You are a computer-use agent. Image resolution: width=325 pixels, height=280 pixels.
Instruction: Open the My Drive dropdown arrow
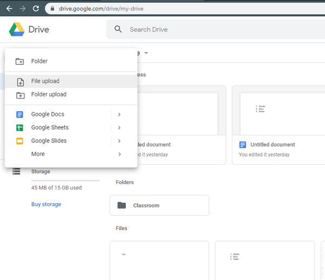[x=146, y=53]
